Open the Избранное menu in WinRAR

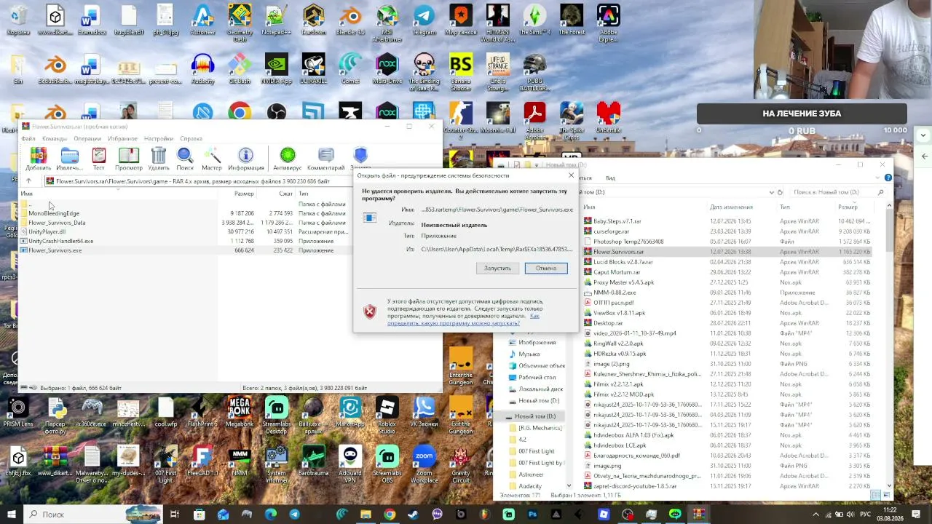[x=122, y=138]
